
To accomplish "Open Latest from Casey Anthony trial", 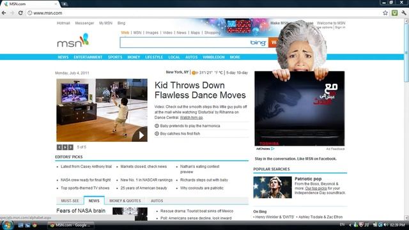I will (x=86, y=167).
